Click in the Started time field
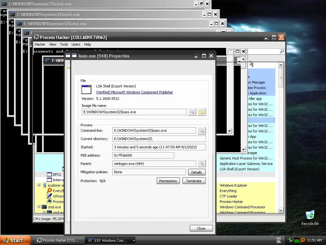 click(x=159, y=147)
